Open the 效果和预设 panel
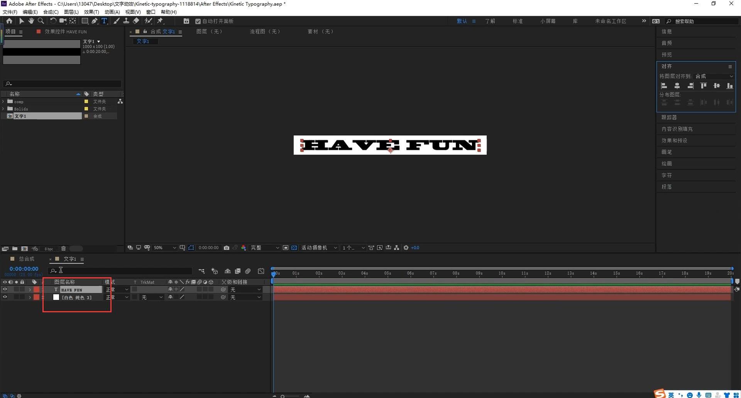741x398 pixels. [674, 141]
